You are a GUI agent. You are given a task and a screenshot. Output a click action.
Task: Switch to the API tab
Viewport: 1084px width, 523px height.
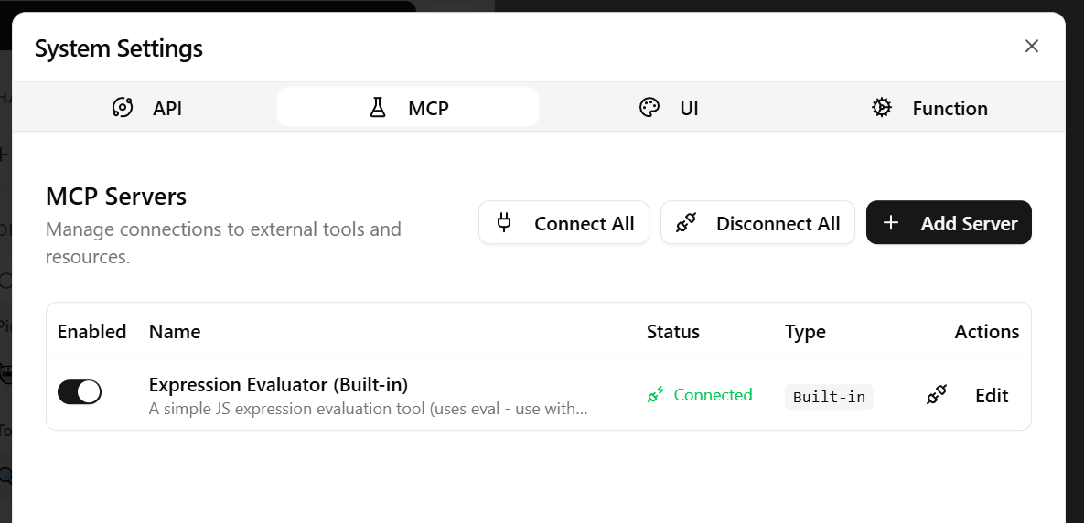[x=146, y=107]
